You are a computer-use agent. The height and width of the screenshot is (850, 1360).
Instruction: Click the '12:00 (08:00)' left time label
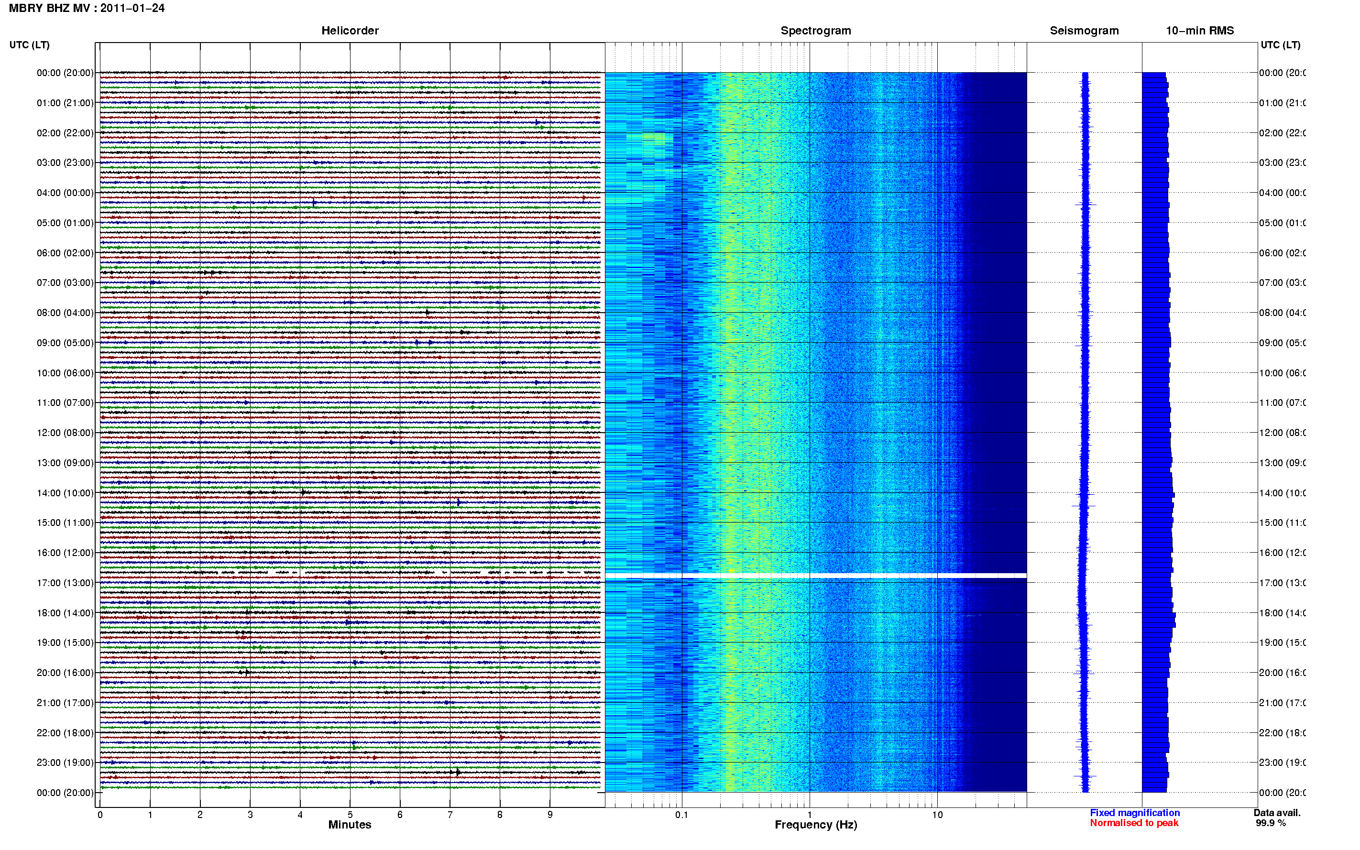pyautogui.click(x=65, y=433)
